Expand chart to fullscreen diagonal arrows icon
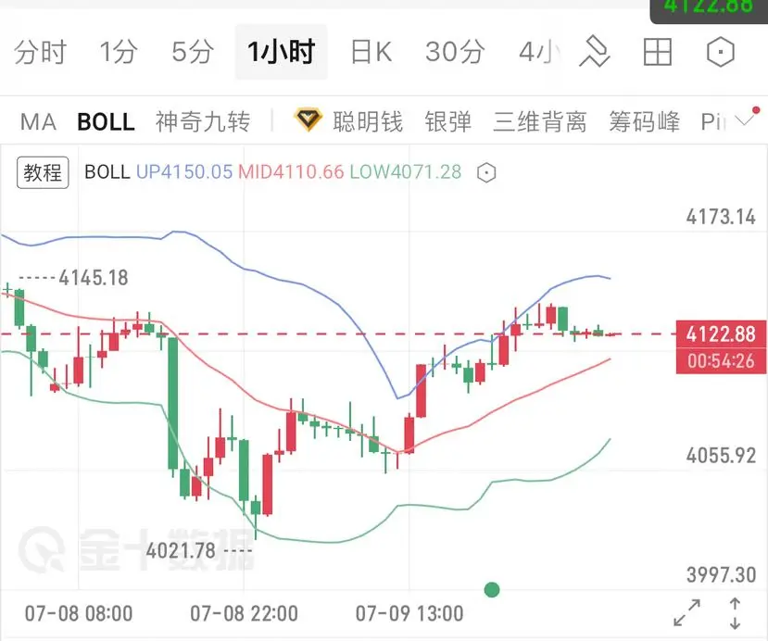Viewport: 768px width, 641px height. pos(686,612)
